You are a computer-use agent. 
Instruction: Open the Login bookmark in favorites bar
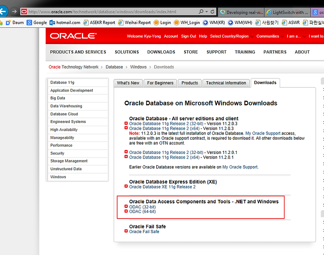tap(162, 22)
